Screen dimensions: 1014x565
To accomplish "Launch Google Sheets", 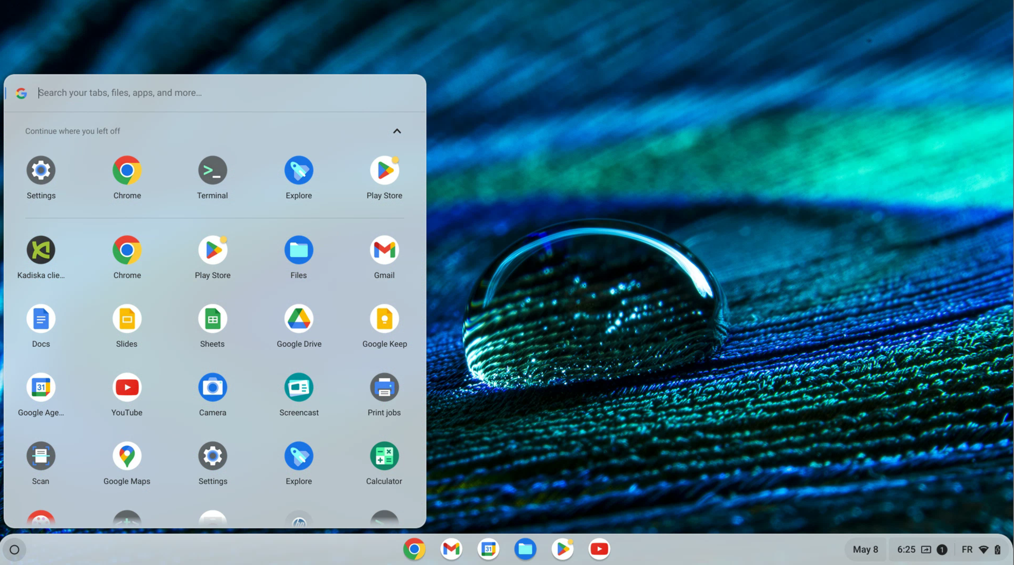I will tap(213, 319).
